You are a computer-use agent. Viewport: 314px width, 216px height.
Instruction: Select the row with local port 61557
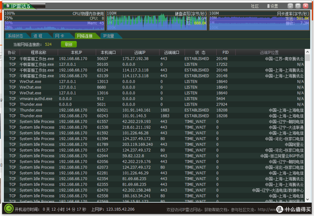(154, 122)
